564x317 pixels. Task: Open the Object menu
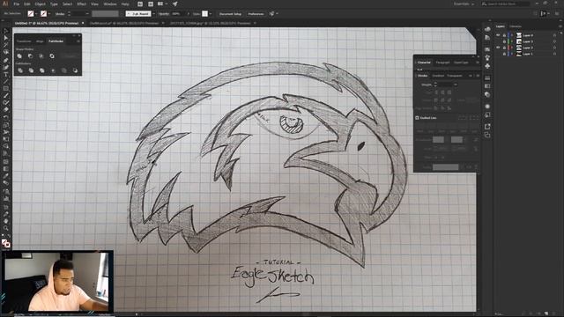pyautogui.click(x=40, y=4)
